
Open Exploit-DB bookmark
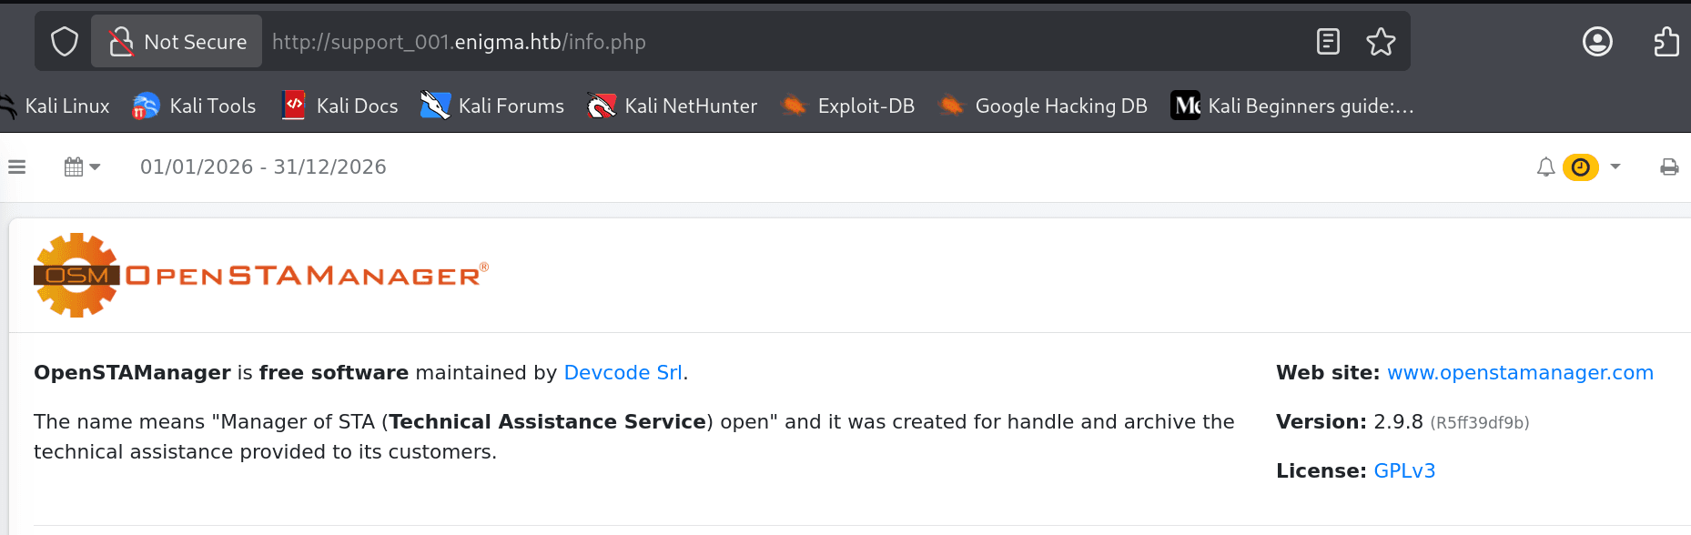847,106
